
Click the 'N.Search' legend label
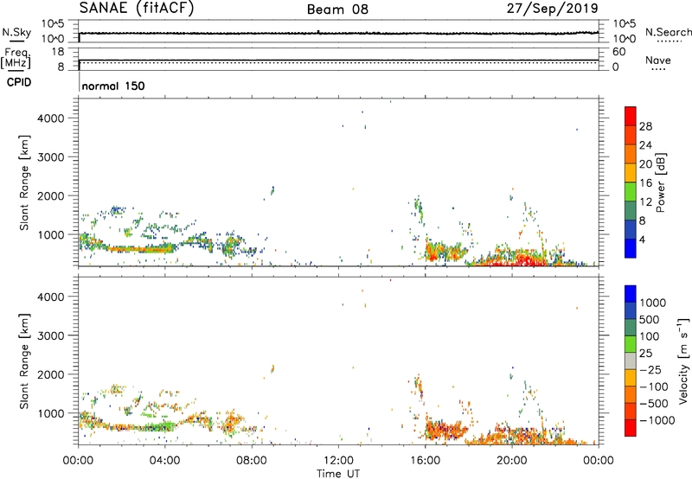(668, 32)
